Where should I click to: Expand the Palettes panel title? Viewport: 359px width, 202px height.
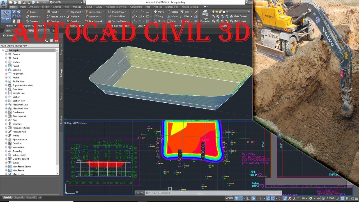(10, 26)
